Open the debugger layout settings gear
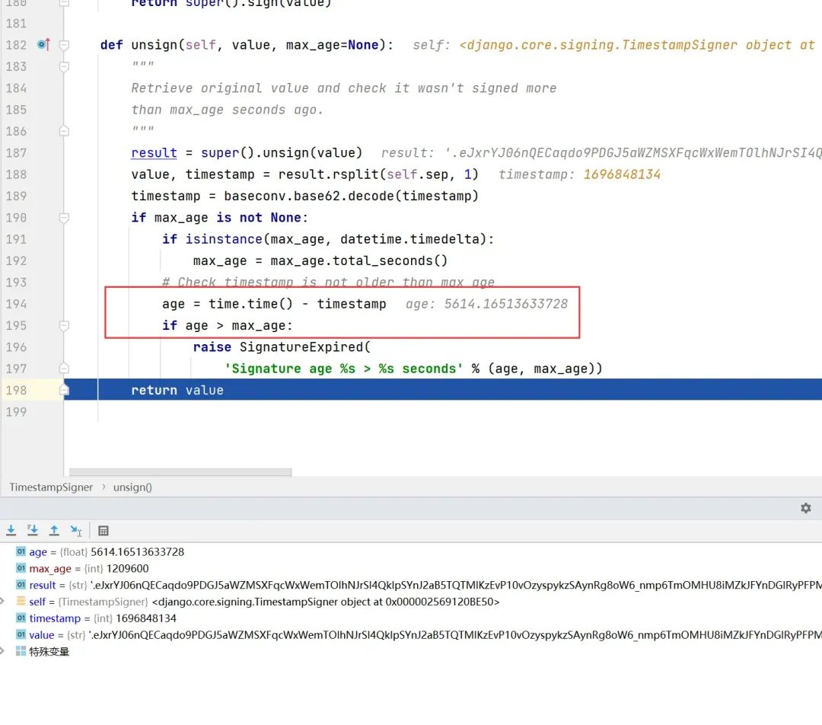The width and height of the screenshot is (822, 725). click(805, 508)
